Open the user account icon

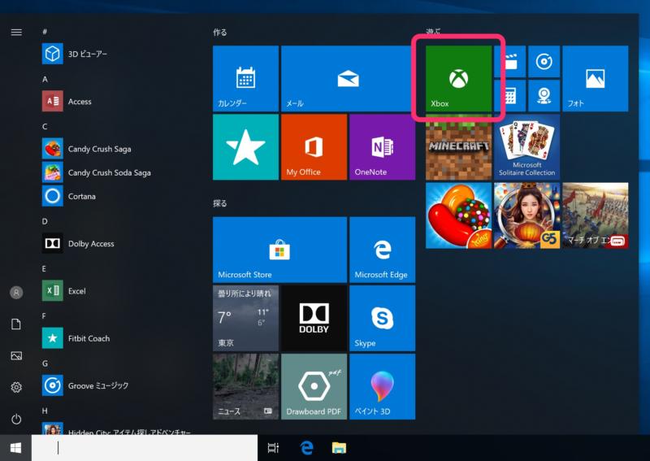(16, 293)
